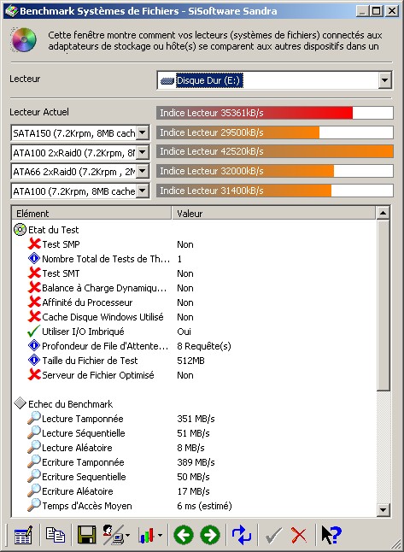Open the bar chart toolbar icon
The width and height of the screenshot is (404, 552).
coord(146,536)
